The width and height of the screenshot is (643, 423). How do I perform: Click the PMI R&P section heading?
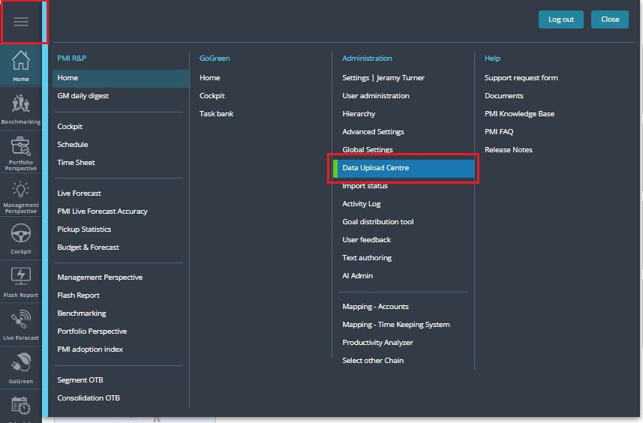pyautogui.click(x=72, y=58)
